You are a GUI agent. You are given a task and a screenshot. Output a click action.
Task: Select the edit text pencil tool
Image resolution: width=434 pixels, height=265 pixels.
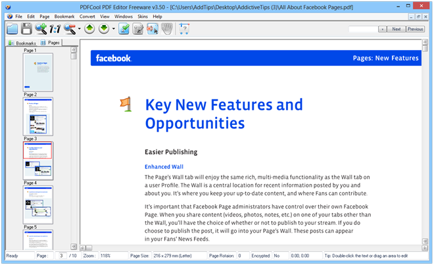point(138,29)
